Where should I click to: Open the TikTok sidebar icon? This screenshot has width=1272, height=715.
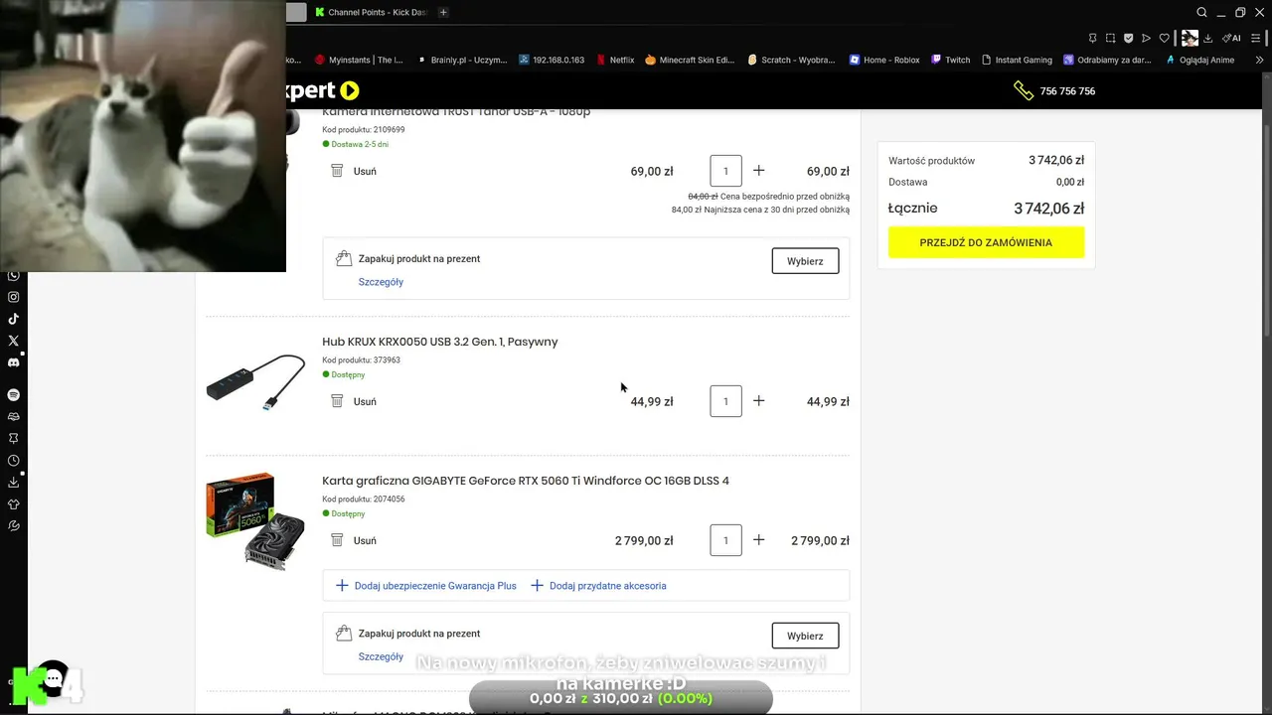pyautogui.click(x=14, y=319)
